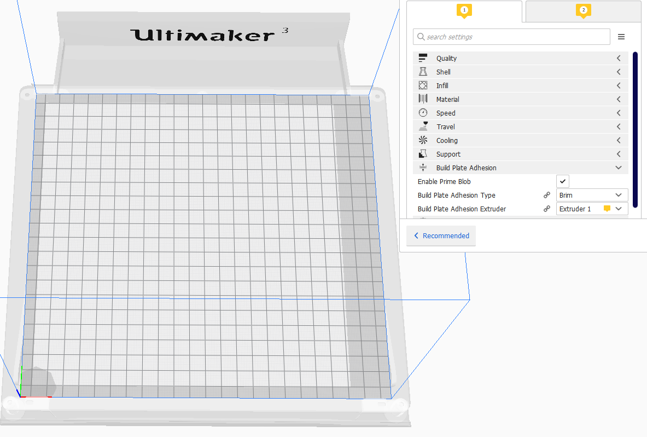Open the settings visibility hamburger menu

point(621,37)
